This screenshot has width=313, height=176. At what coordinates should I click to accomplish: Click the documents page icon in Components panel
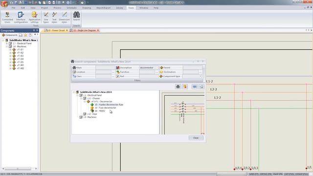click(x=21, y=35)
